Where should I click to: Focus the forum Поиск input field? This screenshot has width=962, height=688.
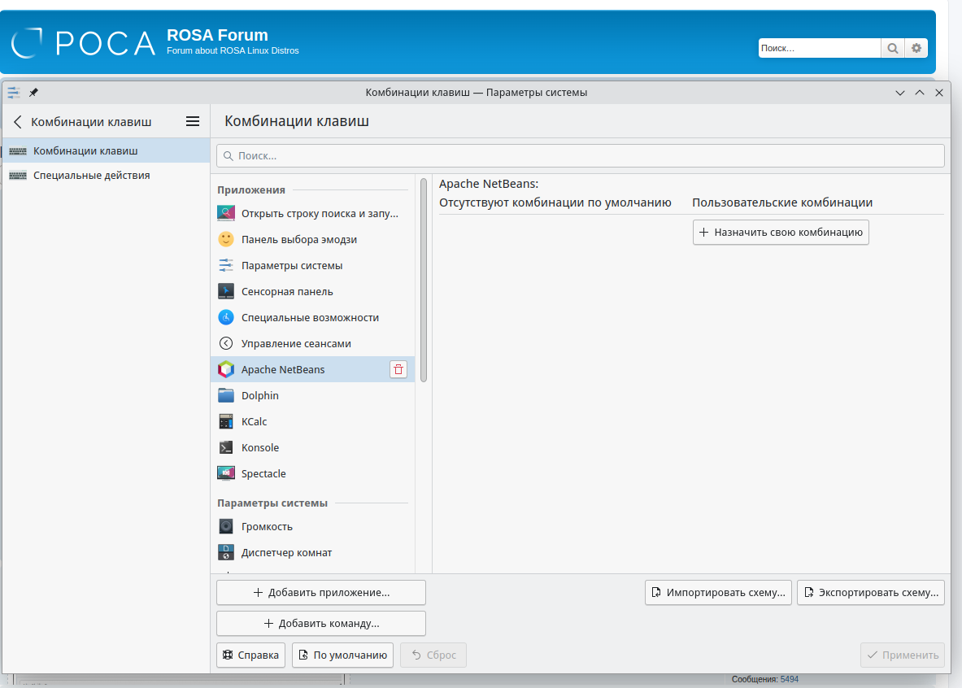[819, 48]
